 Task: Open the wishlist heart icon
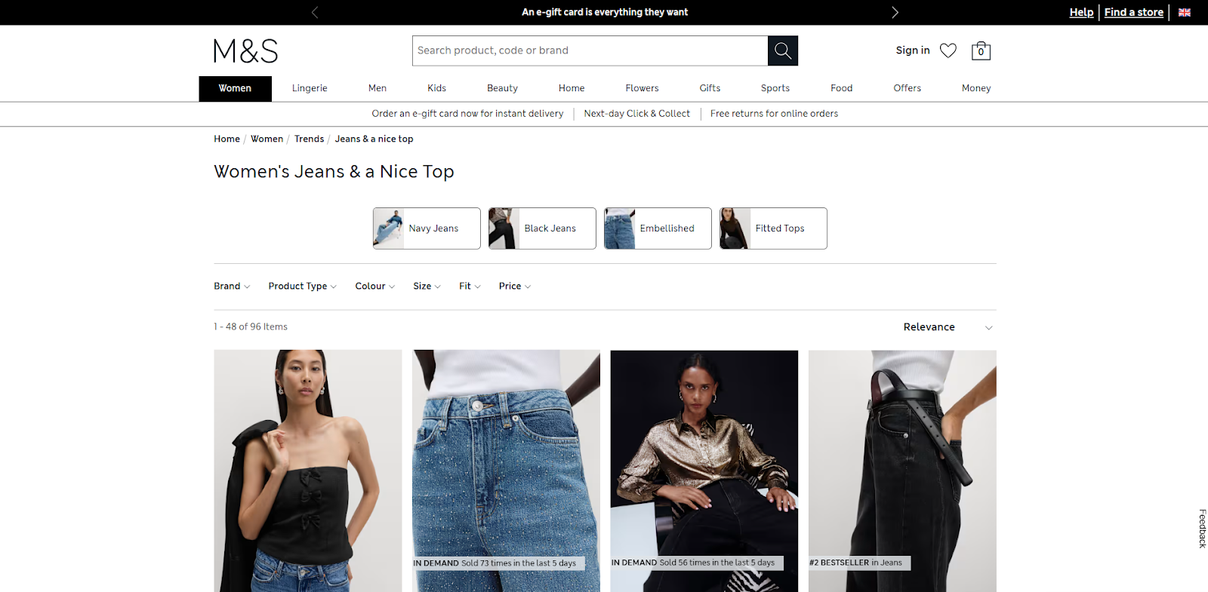point(948,51)
